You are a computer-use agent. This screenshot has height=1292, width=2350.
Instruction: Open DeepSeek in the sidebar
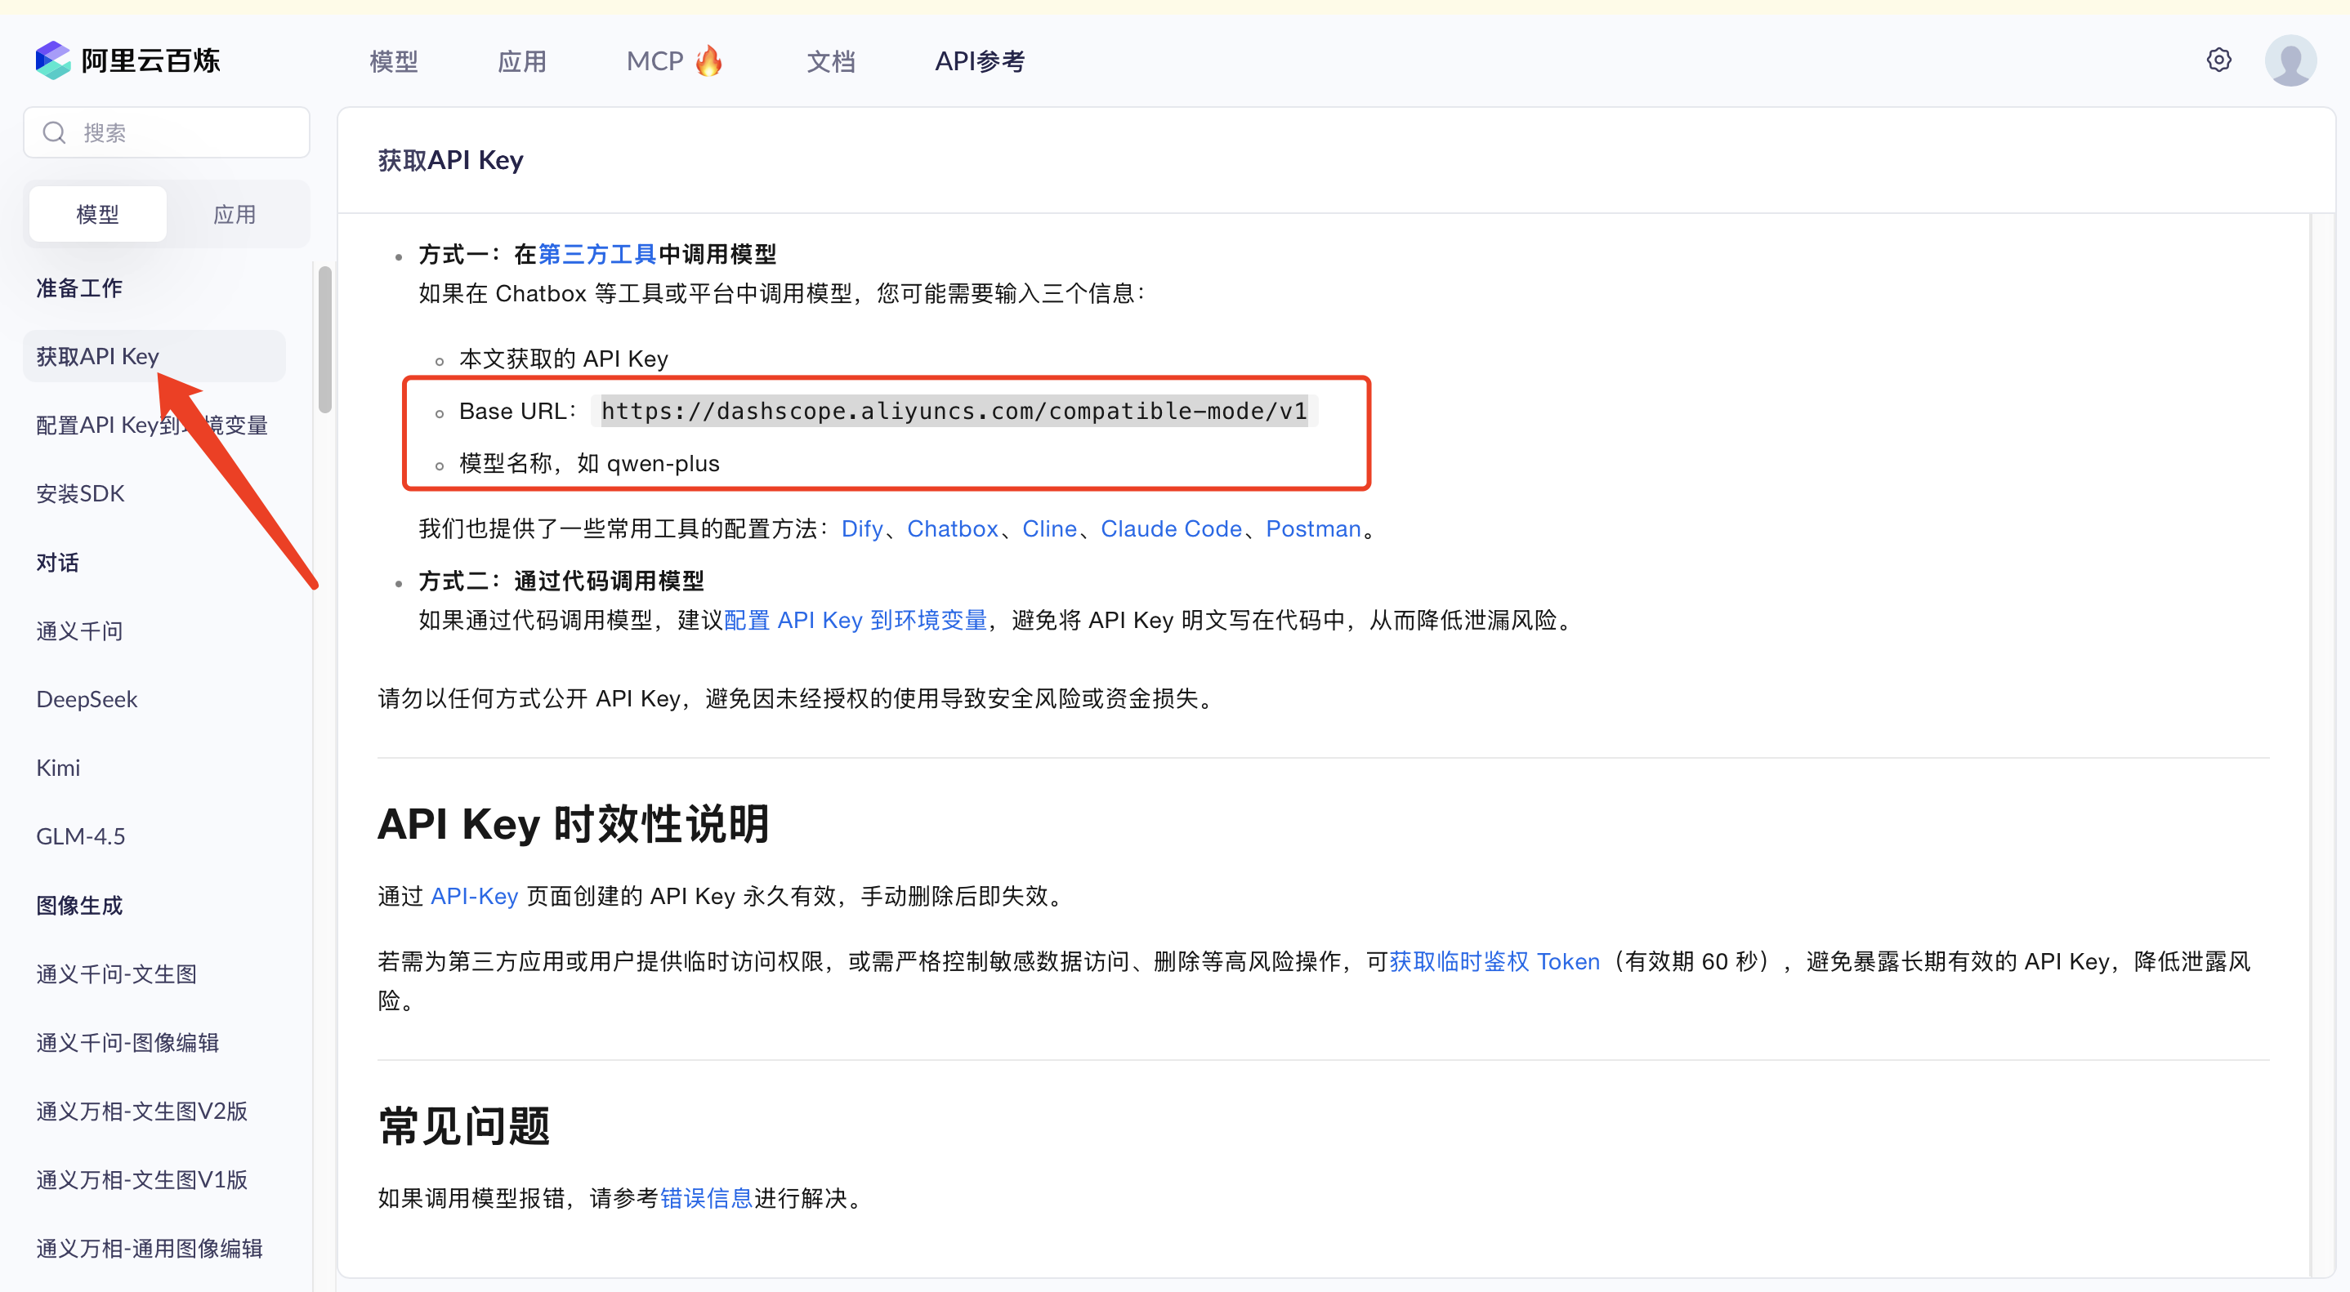click(x=87, y=699)
